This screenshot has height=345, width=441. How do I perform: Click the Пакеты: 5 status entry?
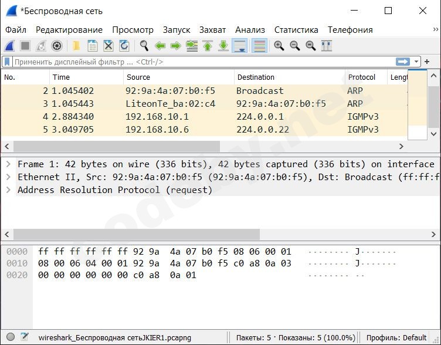(x=296, y=338)
